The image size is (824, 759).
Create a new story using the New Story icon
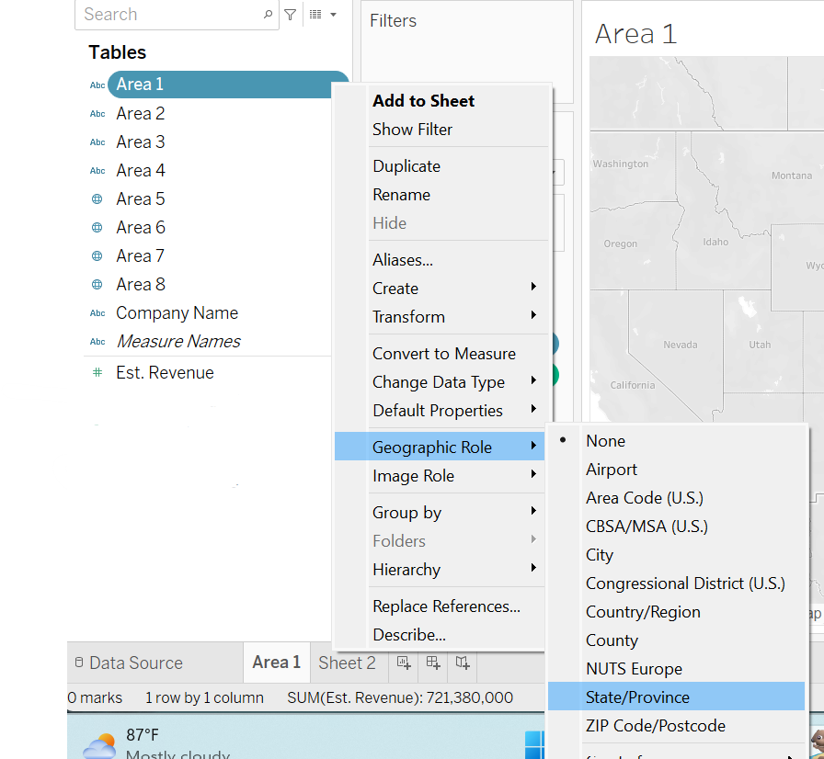pos(463,663)
